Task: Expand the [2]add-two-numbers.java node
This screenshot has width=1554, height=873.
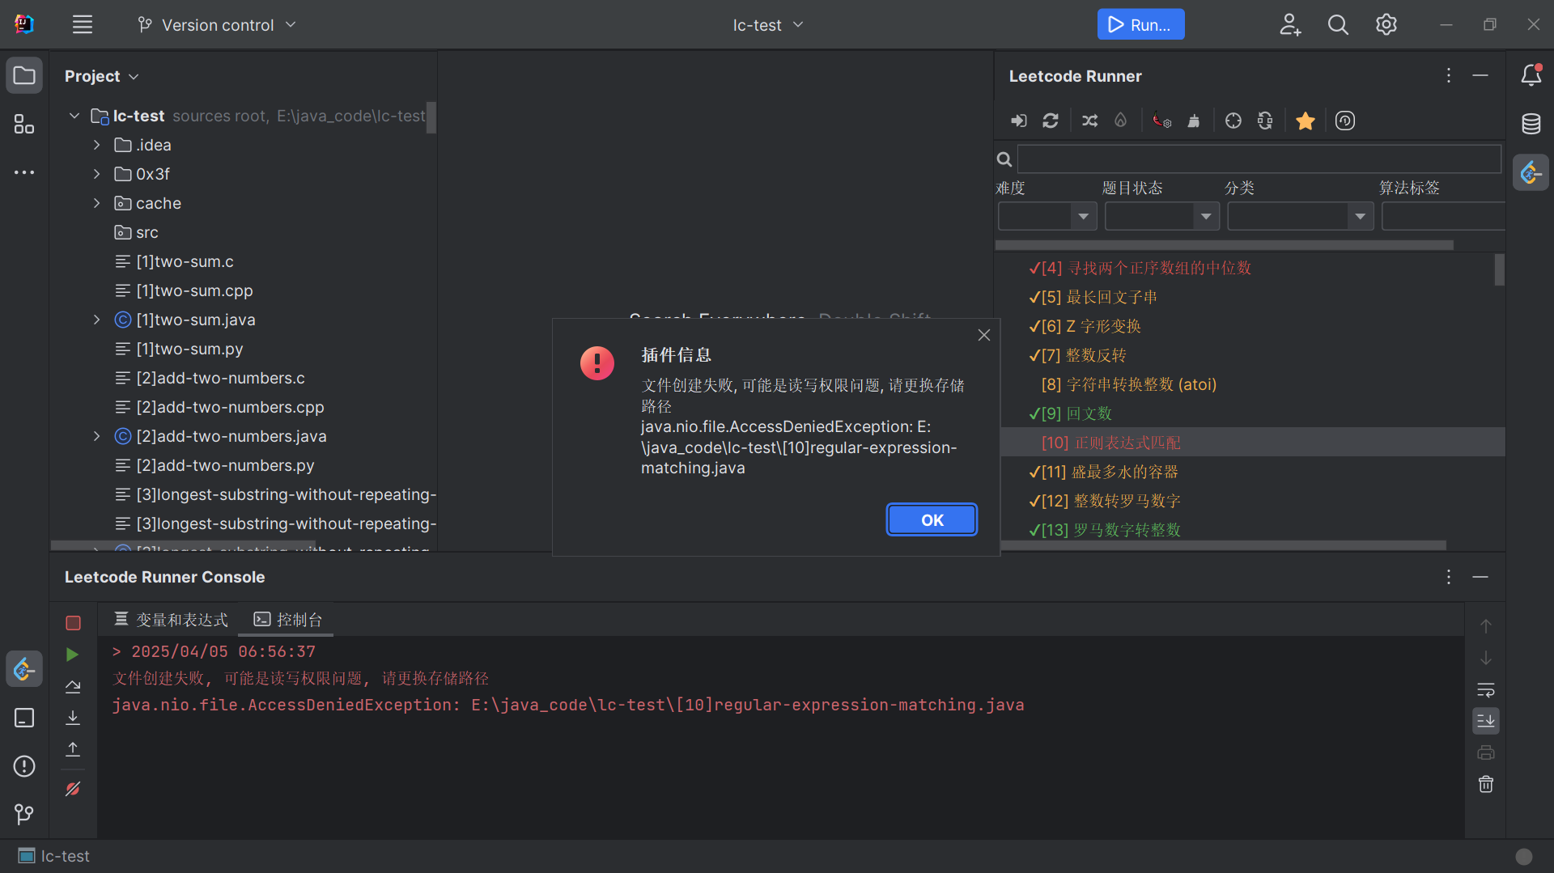Action: (x=97, y=436)
